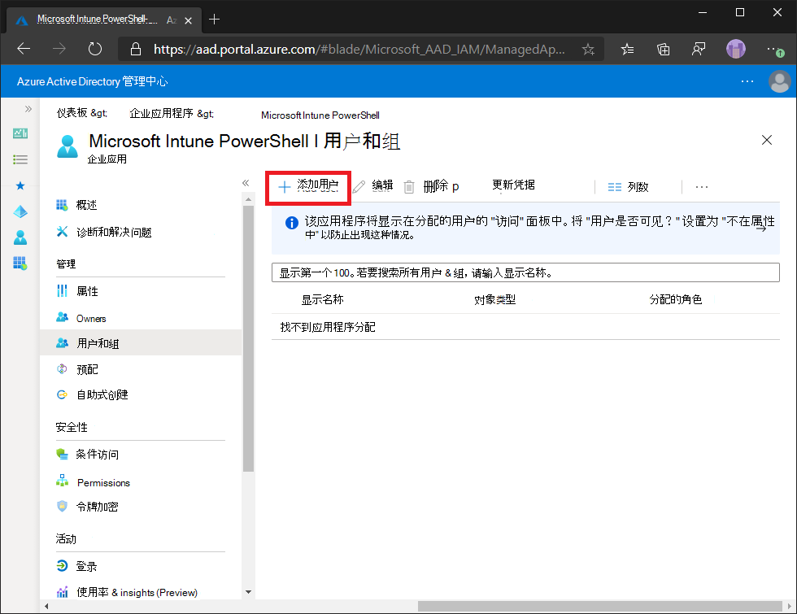Viewport: 797px width, 614px height.
Task: Open the all services list sidebar icon
Action: pyautogui.click(x=20, y=159)
